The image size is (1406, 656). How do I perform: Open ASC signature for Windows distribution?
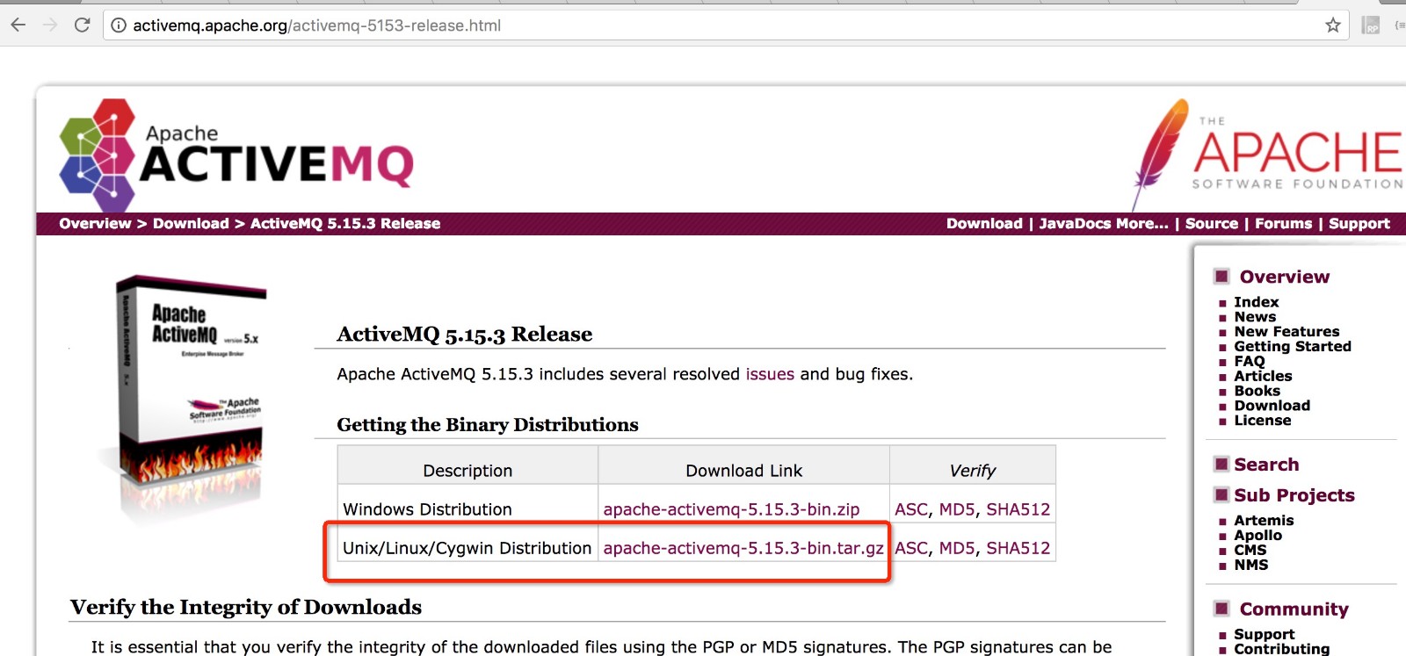[911, 509]
